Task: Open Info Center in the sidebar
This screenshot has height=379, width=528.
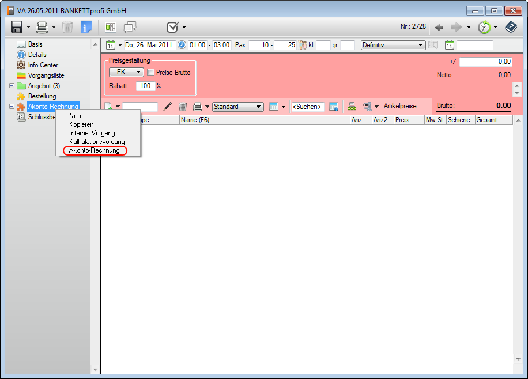Action: [43, 65]
